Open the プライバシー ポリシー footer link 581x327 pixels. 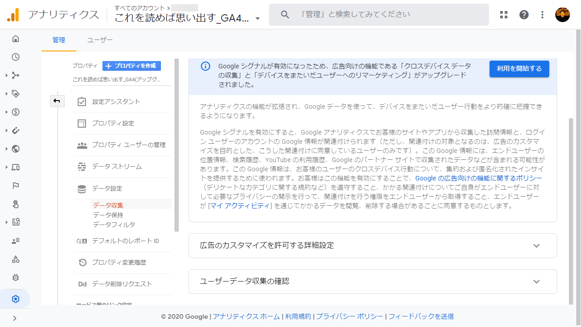(349, 316)
